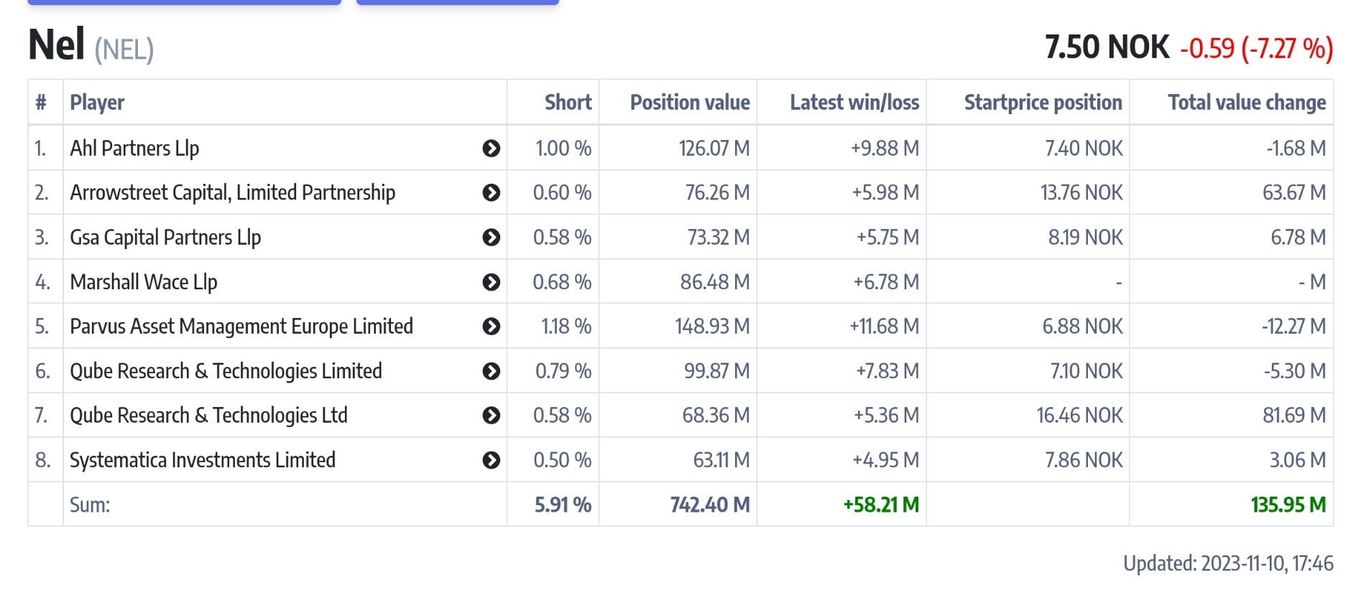The image size is (1361, 600).
Task: Click Startprice position column header
Action: 1042,103
